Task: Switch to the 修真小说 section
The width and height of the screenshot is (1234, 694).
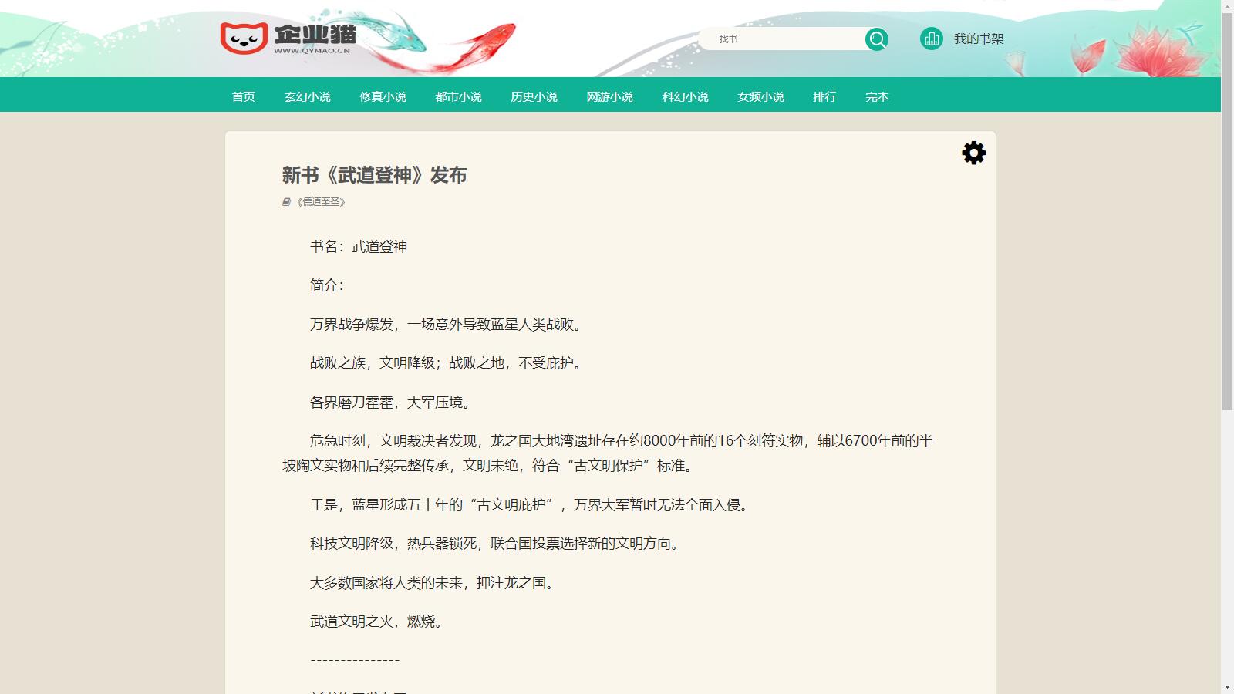Action: (x=384, y=96)
